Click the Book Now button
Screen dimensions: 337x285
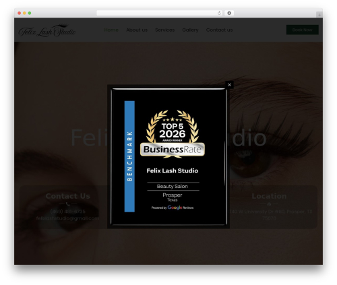point(303,30)
